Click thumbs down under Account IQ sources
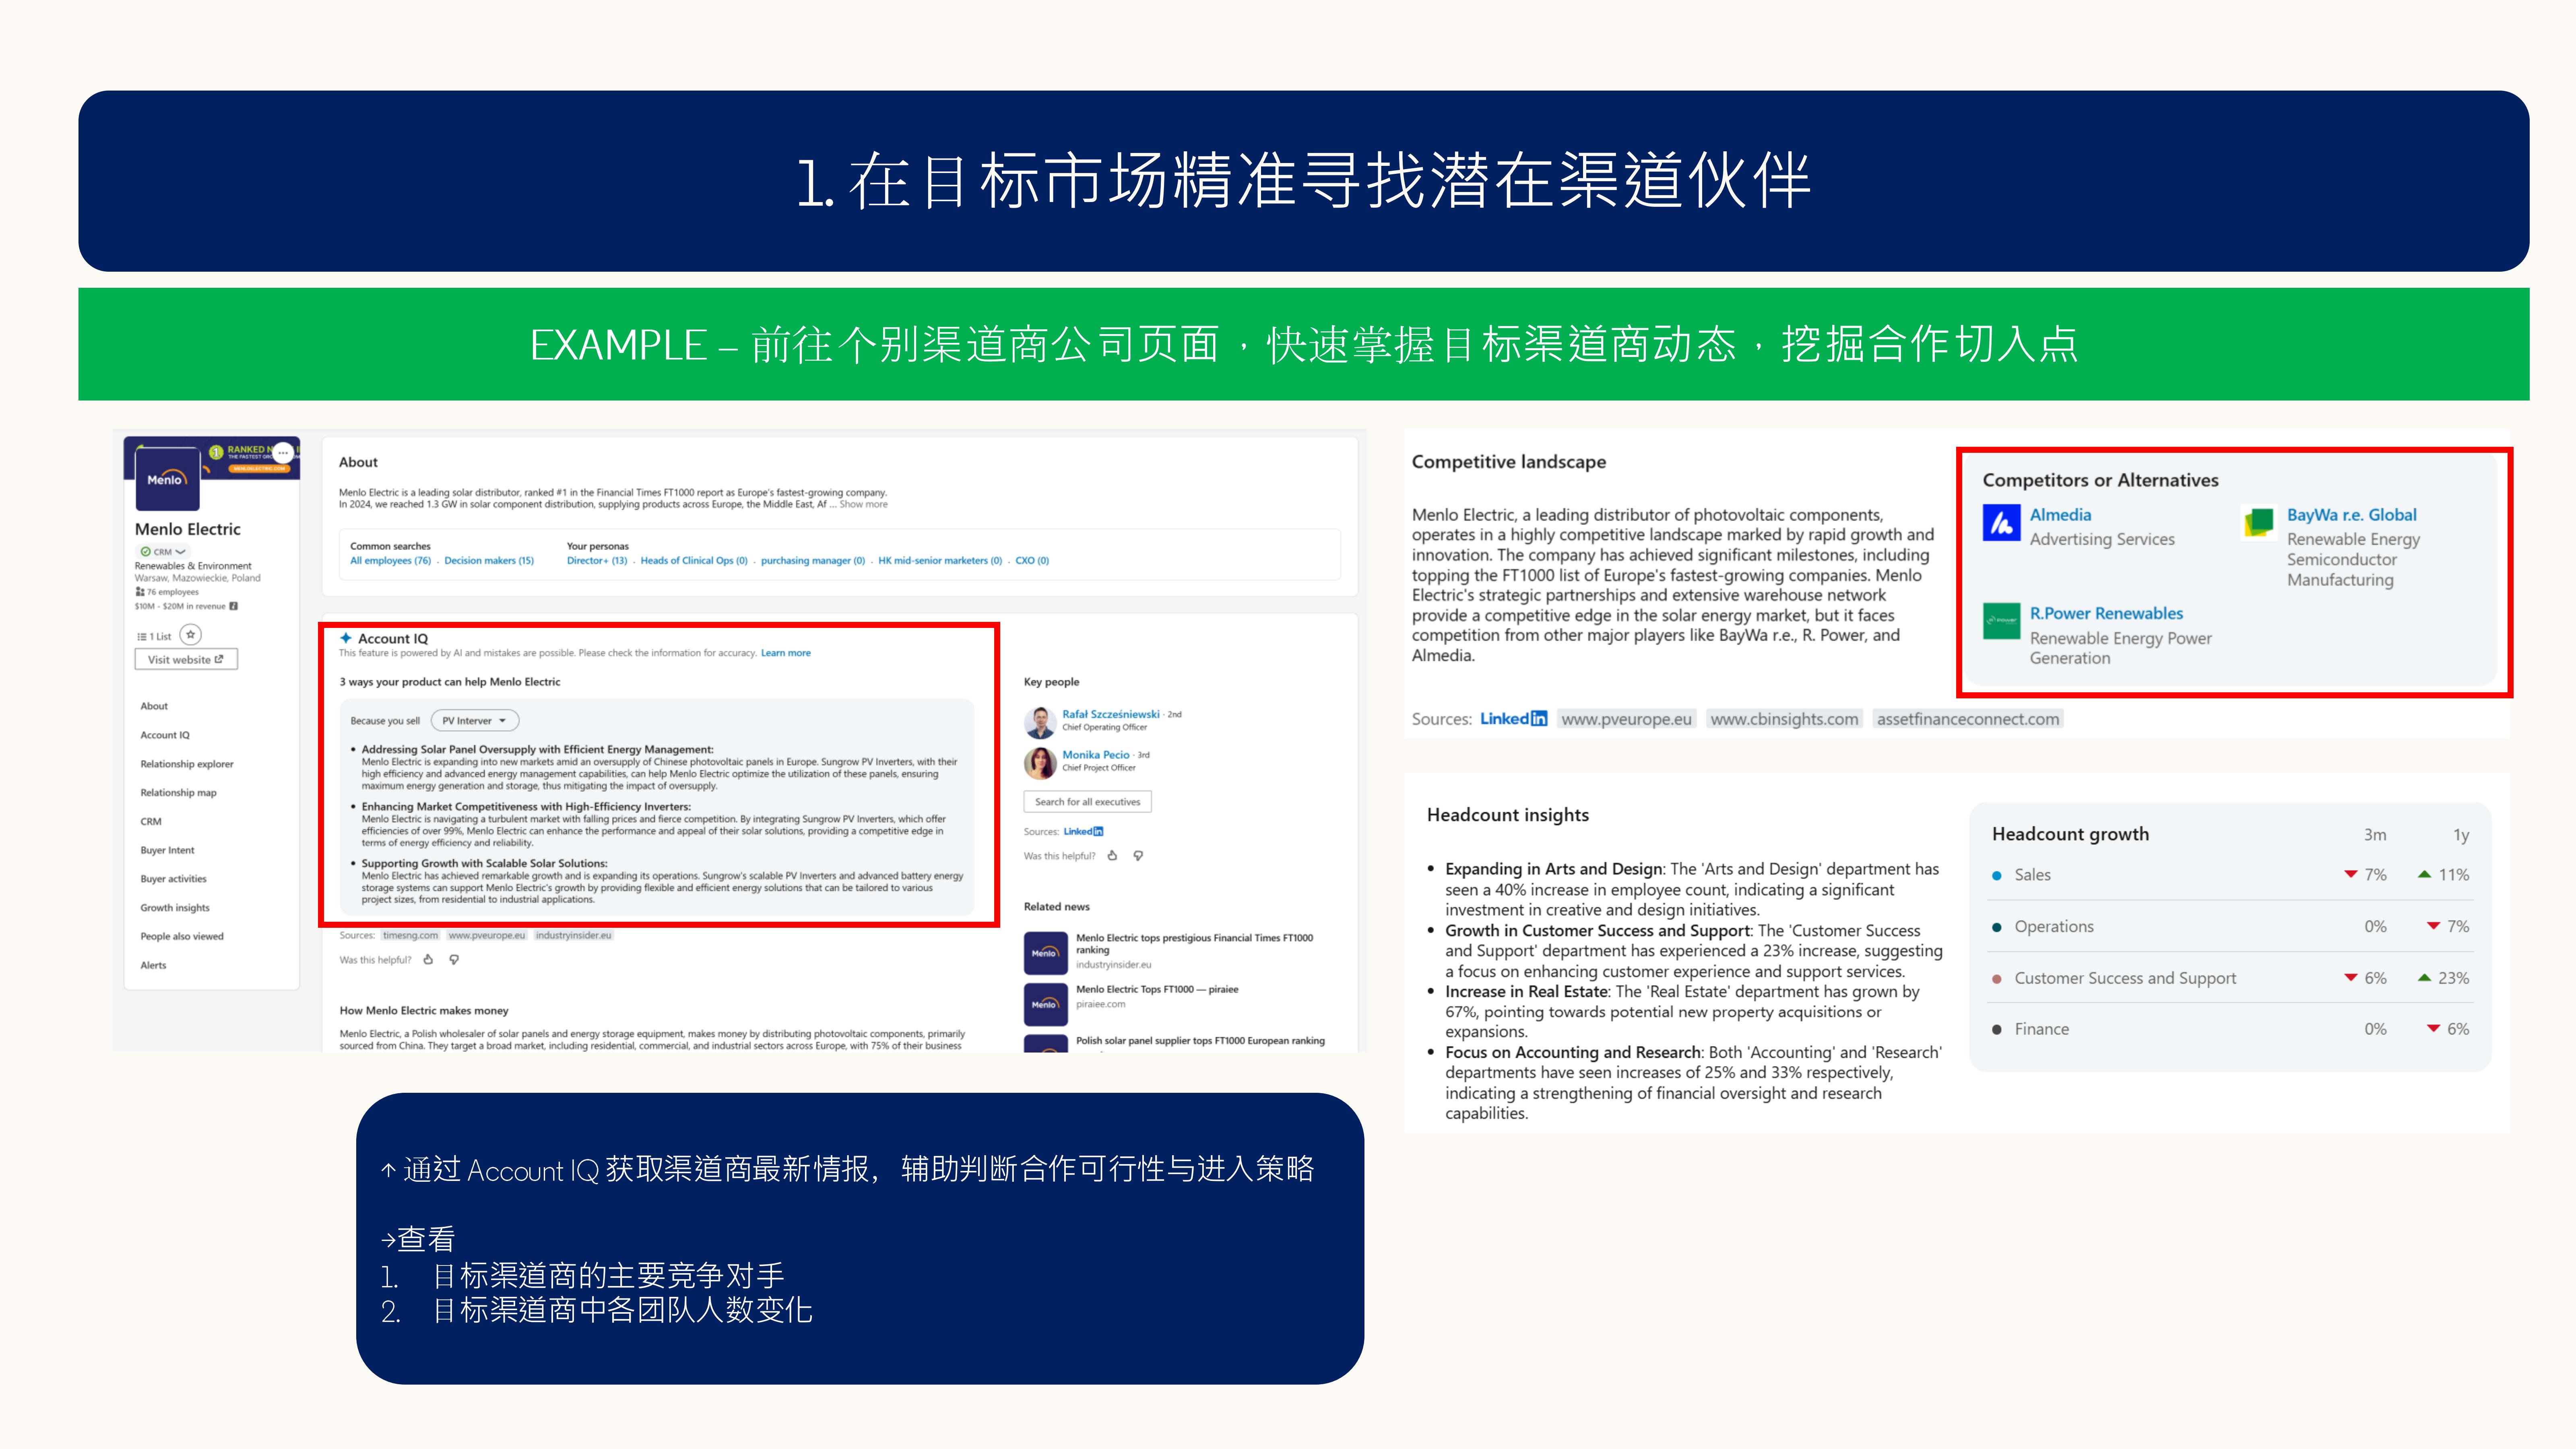Image resolution: width=2576 pixels, height=1449 pixels. coord(454,960)
